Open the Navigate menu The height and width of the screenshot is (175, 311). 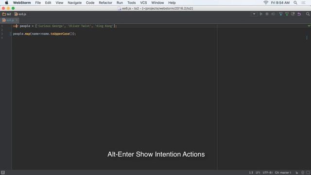pyautogui.click(x=74, y=2)
